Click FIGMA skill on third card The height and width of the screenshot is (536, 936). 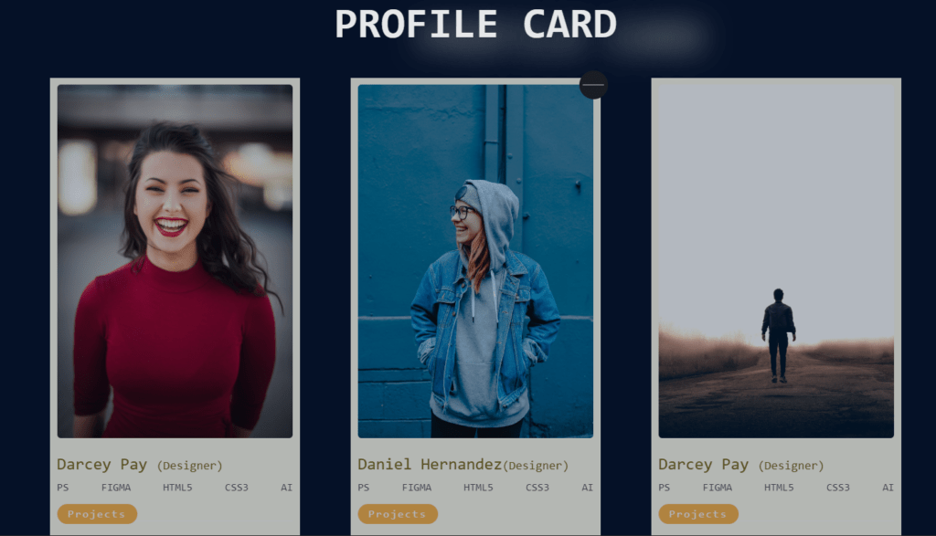[718, 488]
